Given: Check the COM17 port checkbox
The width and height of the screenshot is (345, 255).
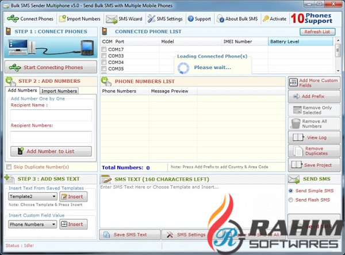Looking at the screenshot, I should click(104, 50).
